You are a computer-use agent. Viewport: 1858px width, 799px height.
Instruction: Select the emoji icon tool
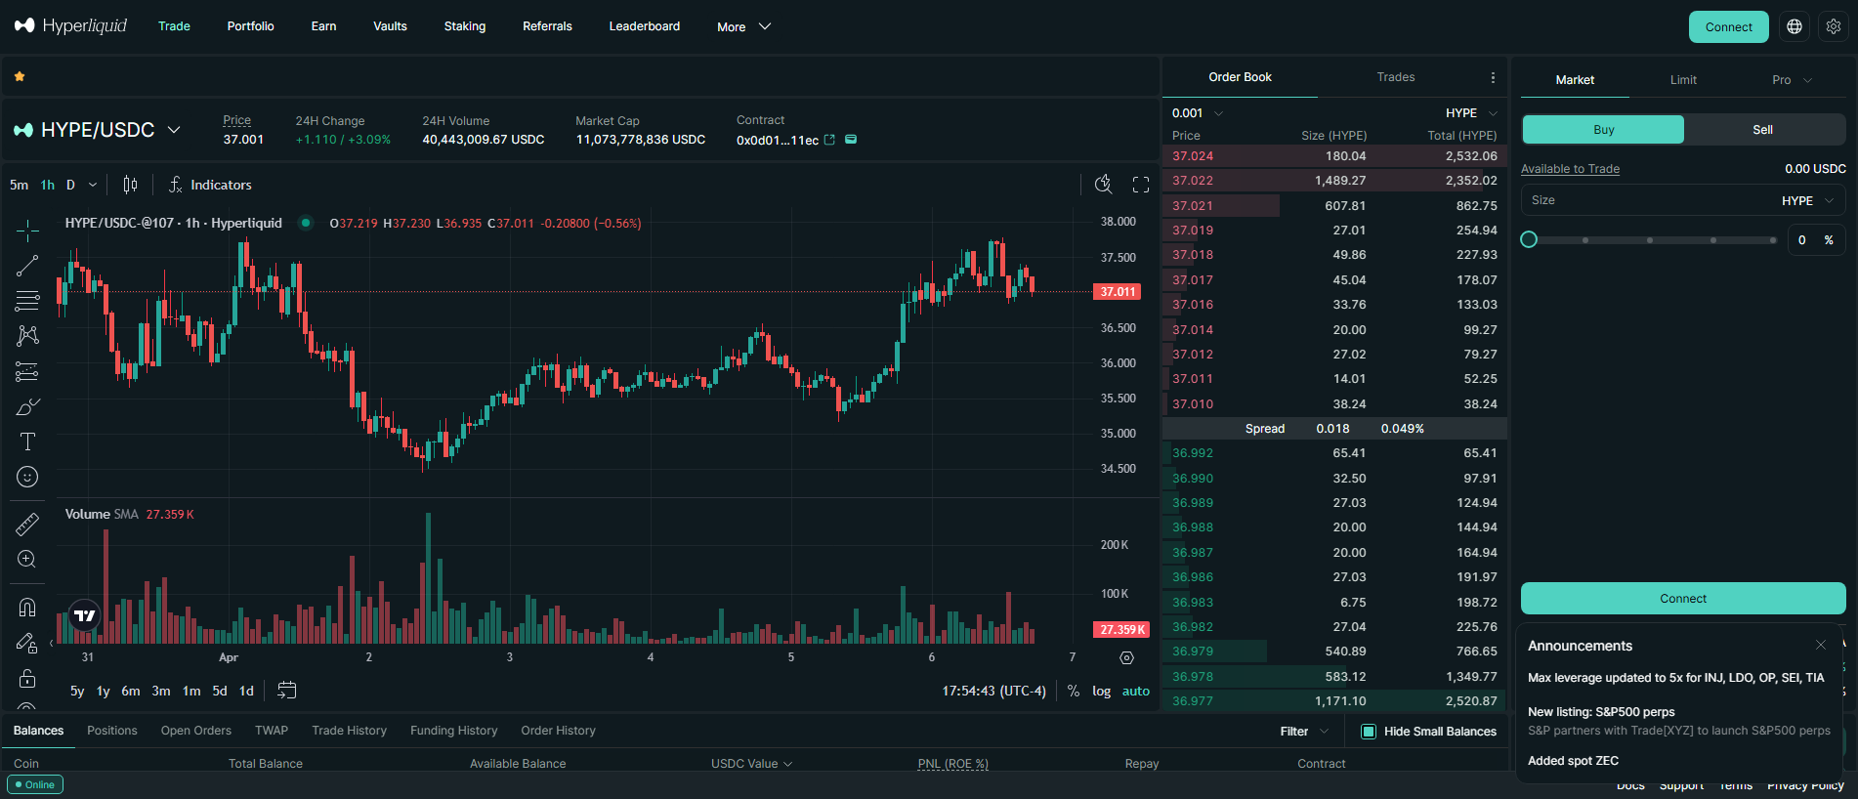coord(27,477)
